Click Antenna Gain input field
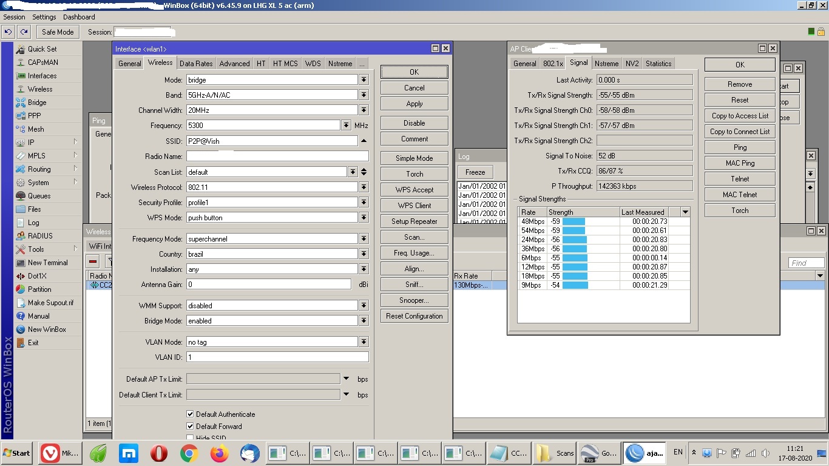 tap(268, 284)
